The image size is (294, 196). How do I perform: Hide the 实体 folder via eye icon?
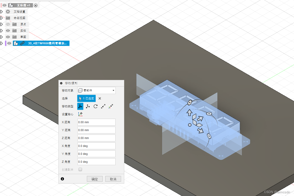click(x=8, y=30)
